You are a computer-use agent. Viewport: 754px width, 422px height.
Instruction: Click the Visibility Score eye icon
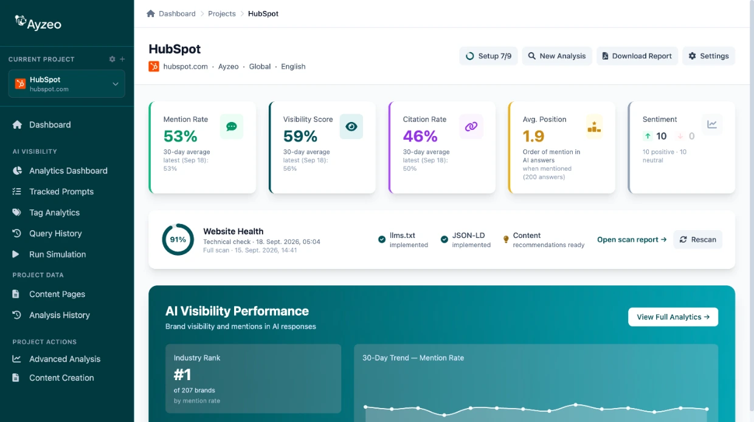(351, 126)
